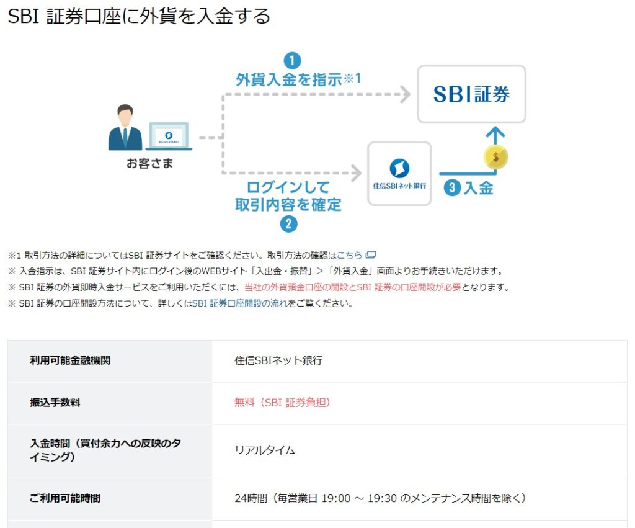Open the こちら link for transaction methods

(x=349, y=255)
